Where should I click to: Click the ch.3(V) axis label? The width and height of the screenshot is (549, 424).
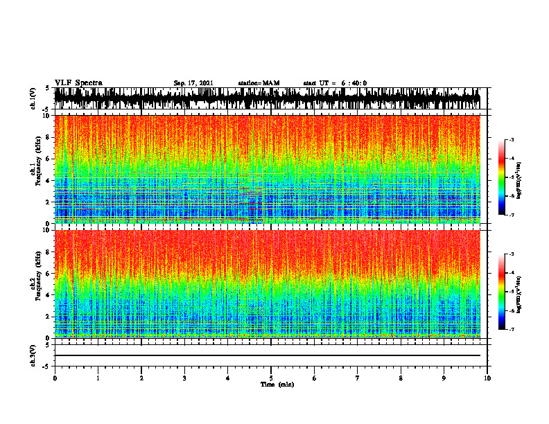tap(33, 356)
